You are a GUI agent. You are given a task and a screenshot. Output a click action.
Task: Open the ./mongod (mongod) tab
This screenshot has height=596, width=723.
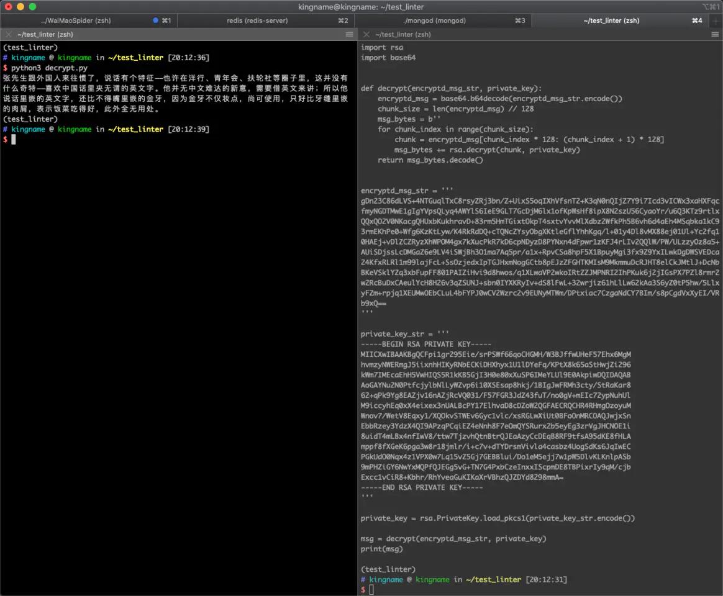click(x=434, y=20)
